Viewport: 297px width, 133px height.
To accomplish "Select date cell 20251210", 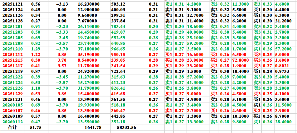I will click(12, 49).
